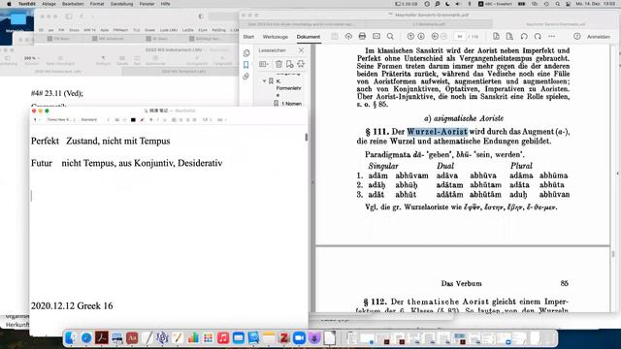Open the paragraph style dropdown in TextEdit toolbar
The image size is (621, 349).
coord(37,120)
